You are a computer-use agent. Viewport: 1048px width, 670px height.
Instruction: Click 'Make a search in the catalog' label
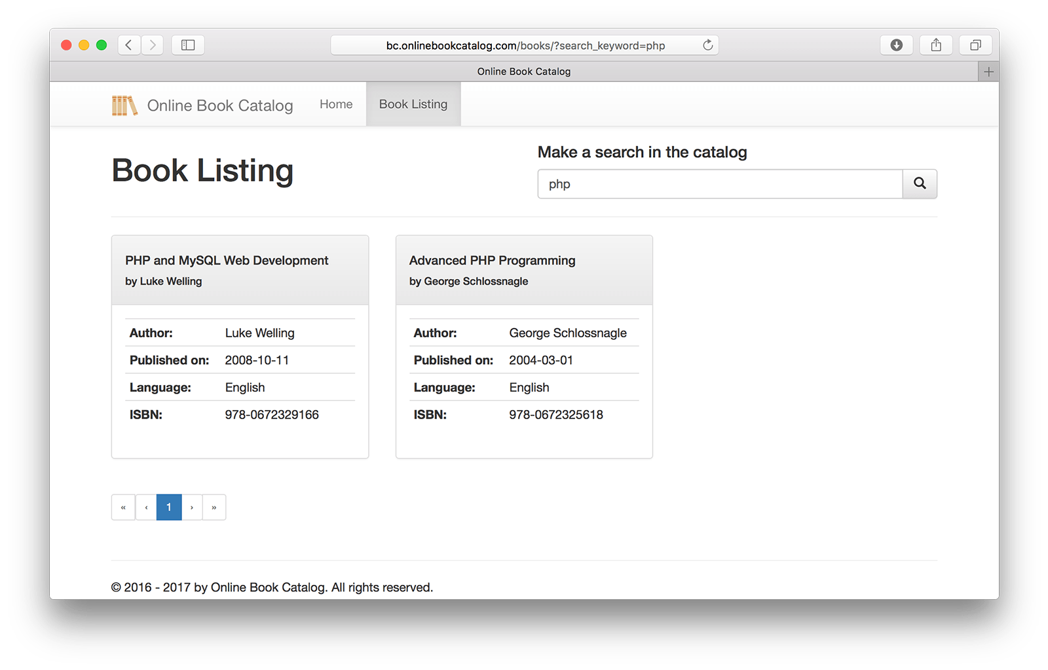pos(643,152)
